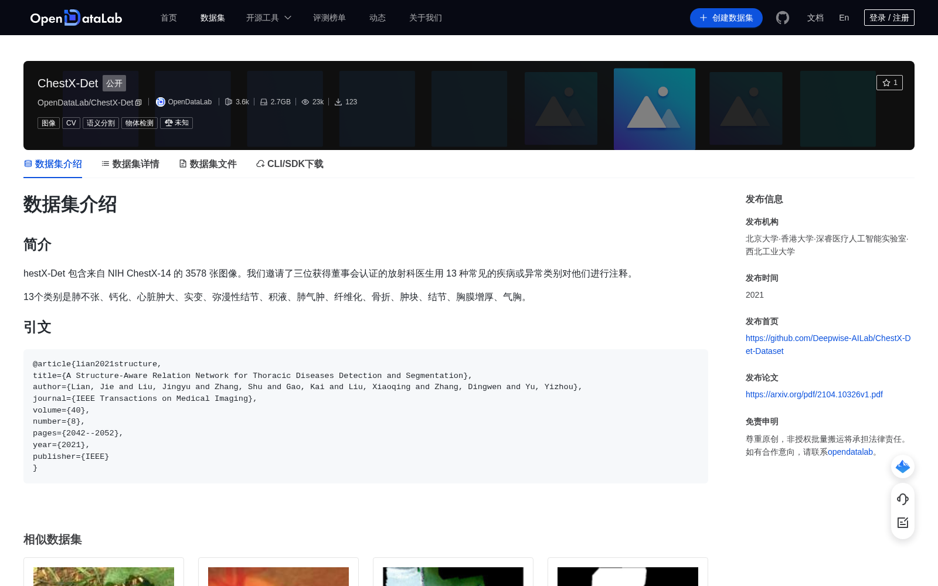The width and height of the screenshot is (938, 586).
Task: Click the blue bird floating icon
Action: tap(903, 466)
